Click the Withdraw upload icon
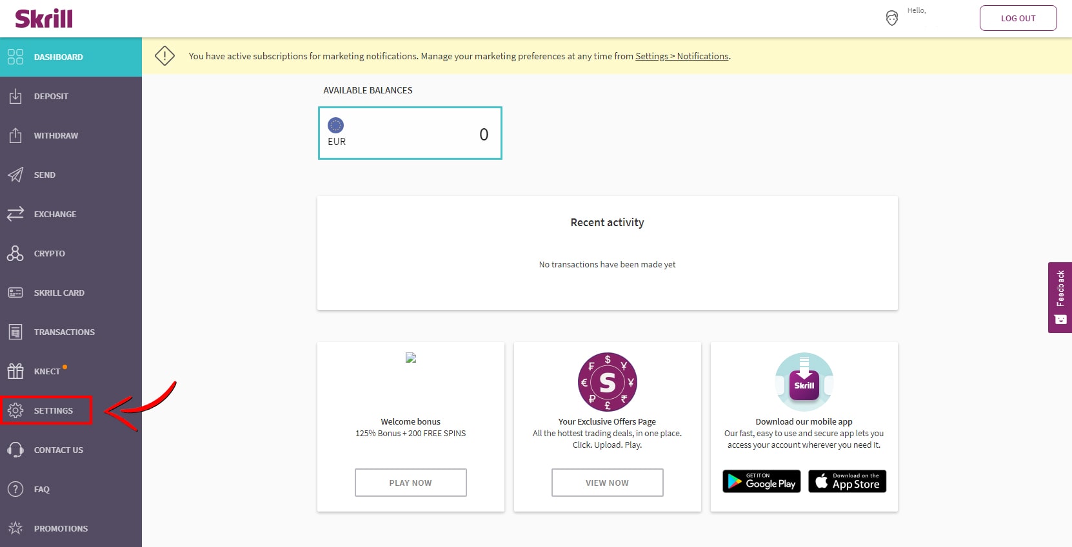Viewport: 1072px width, 547px height. 15,135
